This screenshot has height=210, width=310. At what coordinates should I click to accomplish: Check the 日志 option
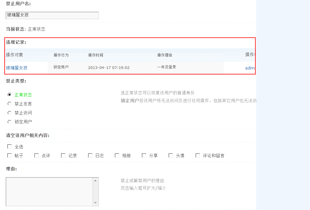90,155
